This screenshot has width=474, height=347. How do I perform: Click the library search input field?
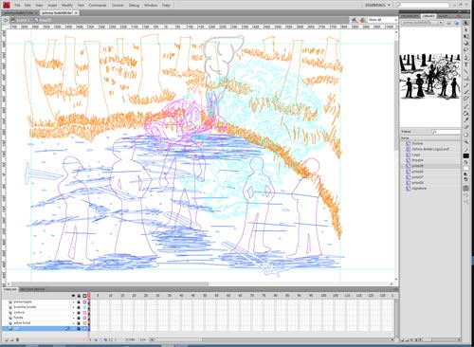pos(447,132)
